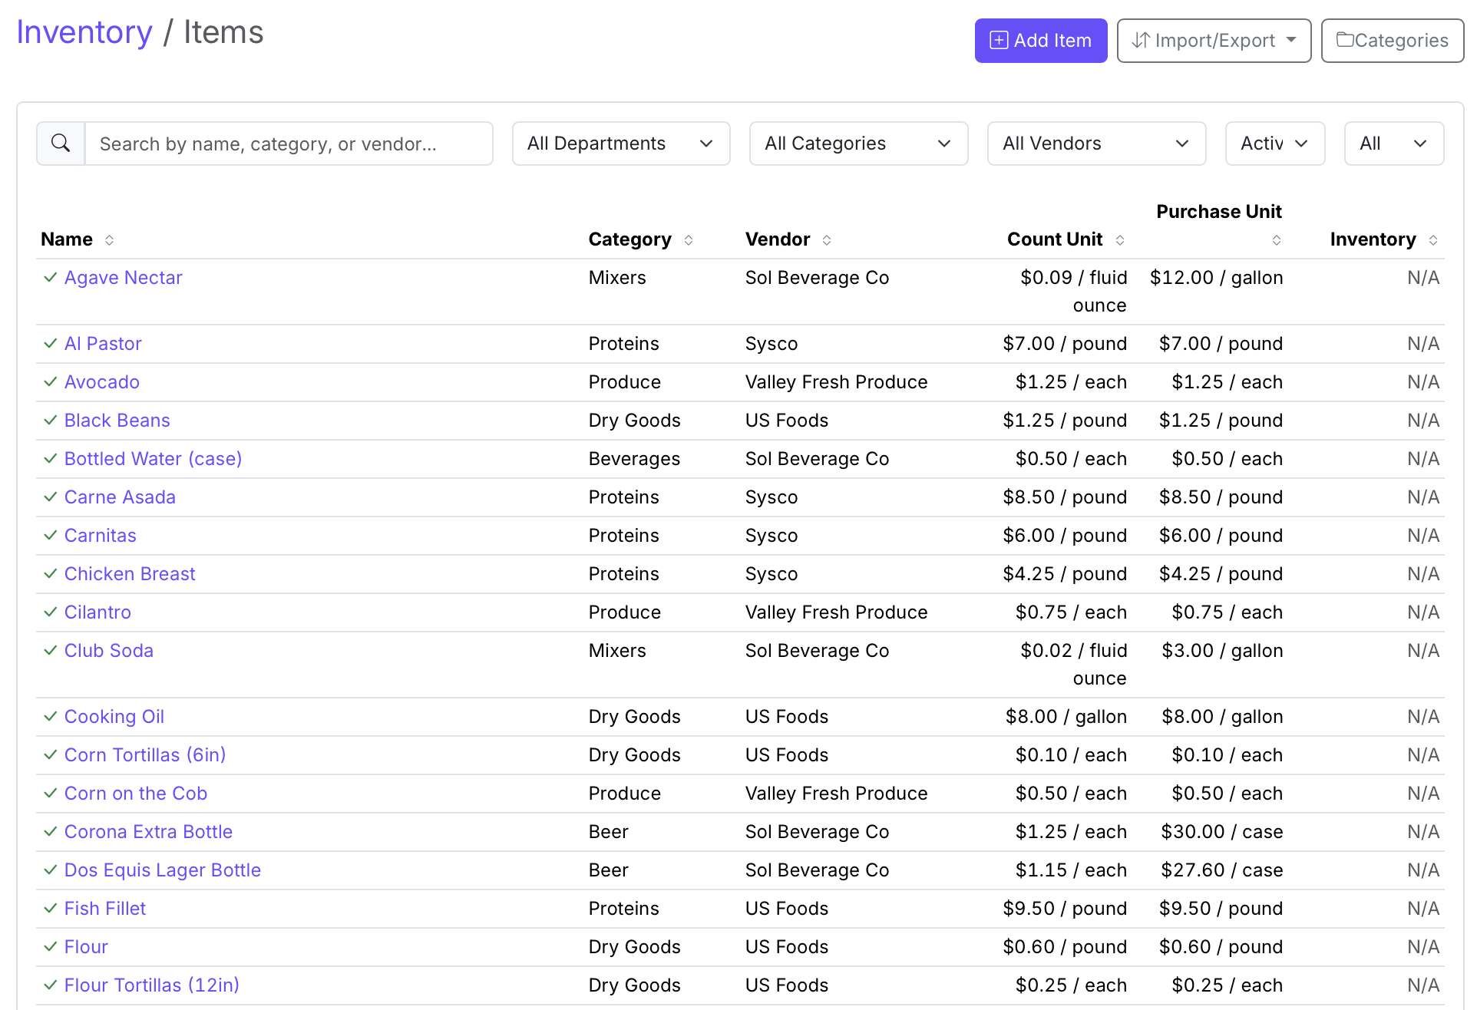Open the Carne Asada item
Image resolution: width=1477 pixels, height=1010 pixels.
[x=120, y=497]
